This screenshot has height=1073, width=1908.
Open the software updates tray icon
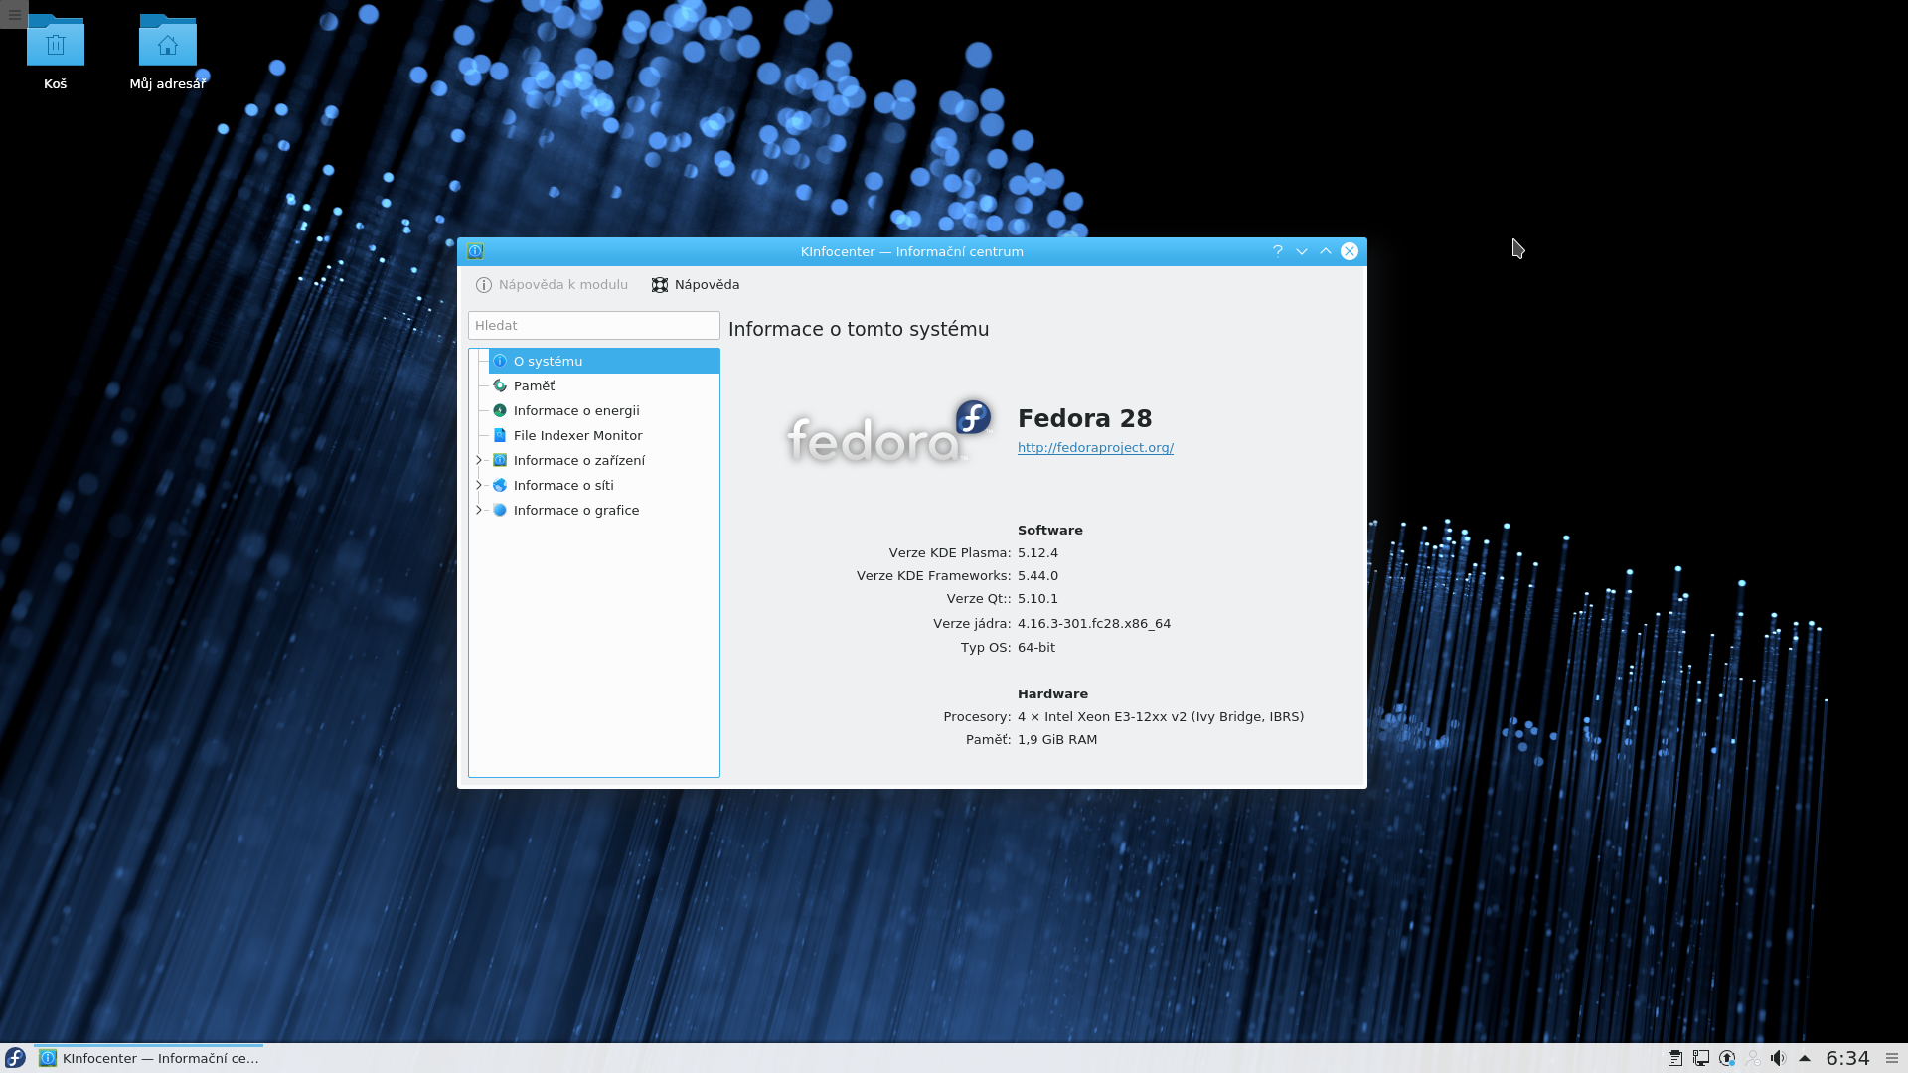click(1727, 1058)
